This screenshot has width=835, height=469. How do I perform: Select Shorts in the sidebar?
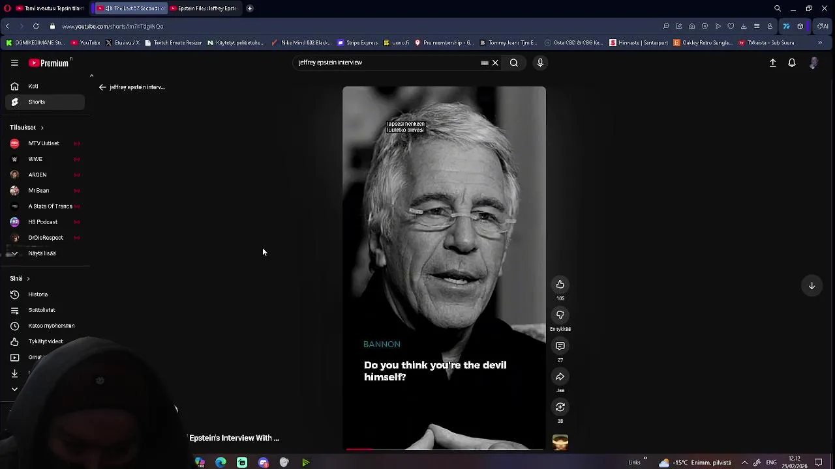(45, 102)
